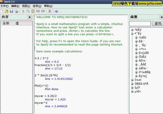This screenshot has width=163, height=114.
Task: Click the SpeQ 3.2 title bar icon
Action: coord(2,1)
